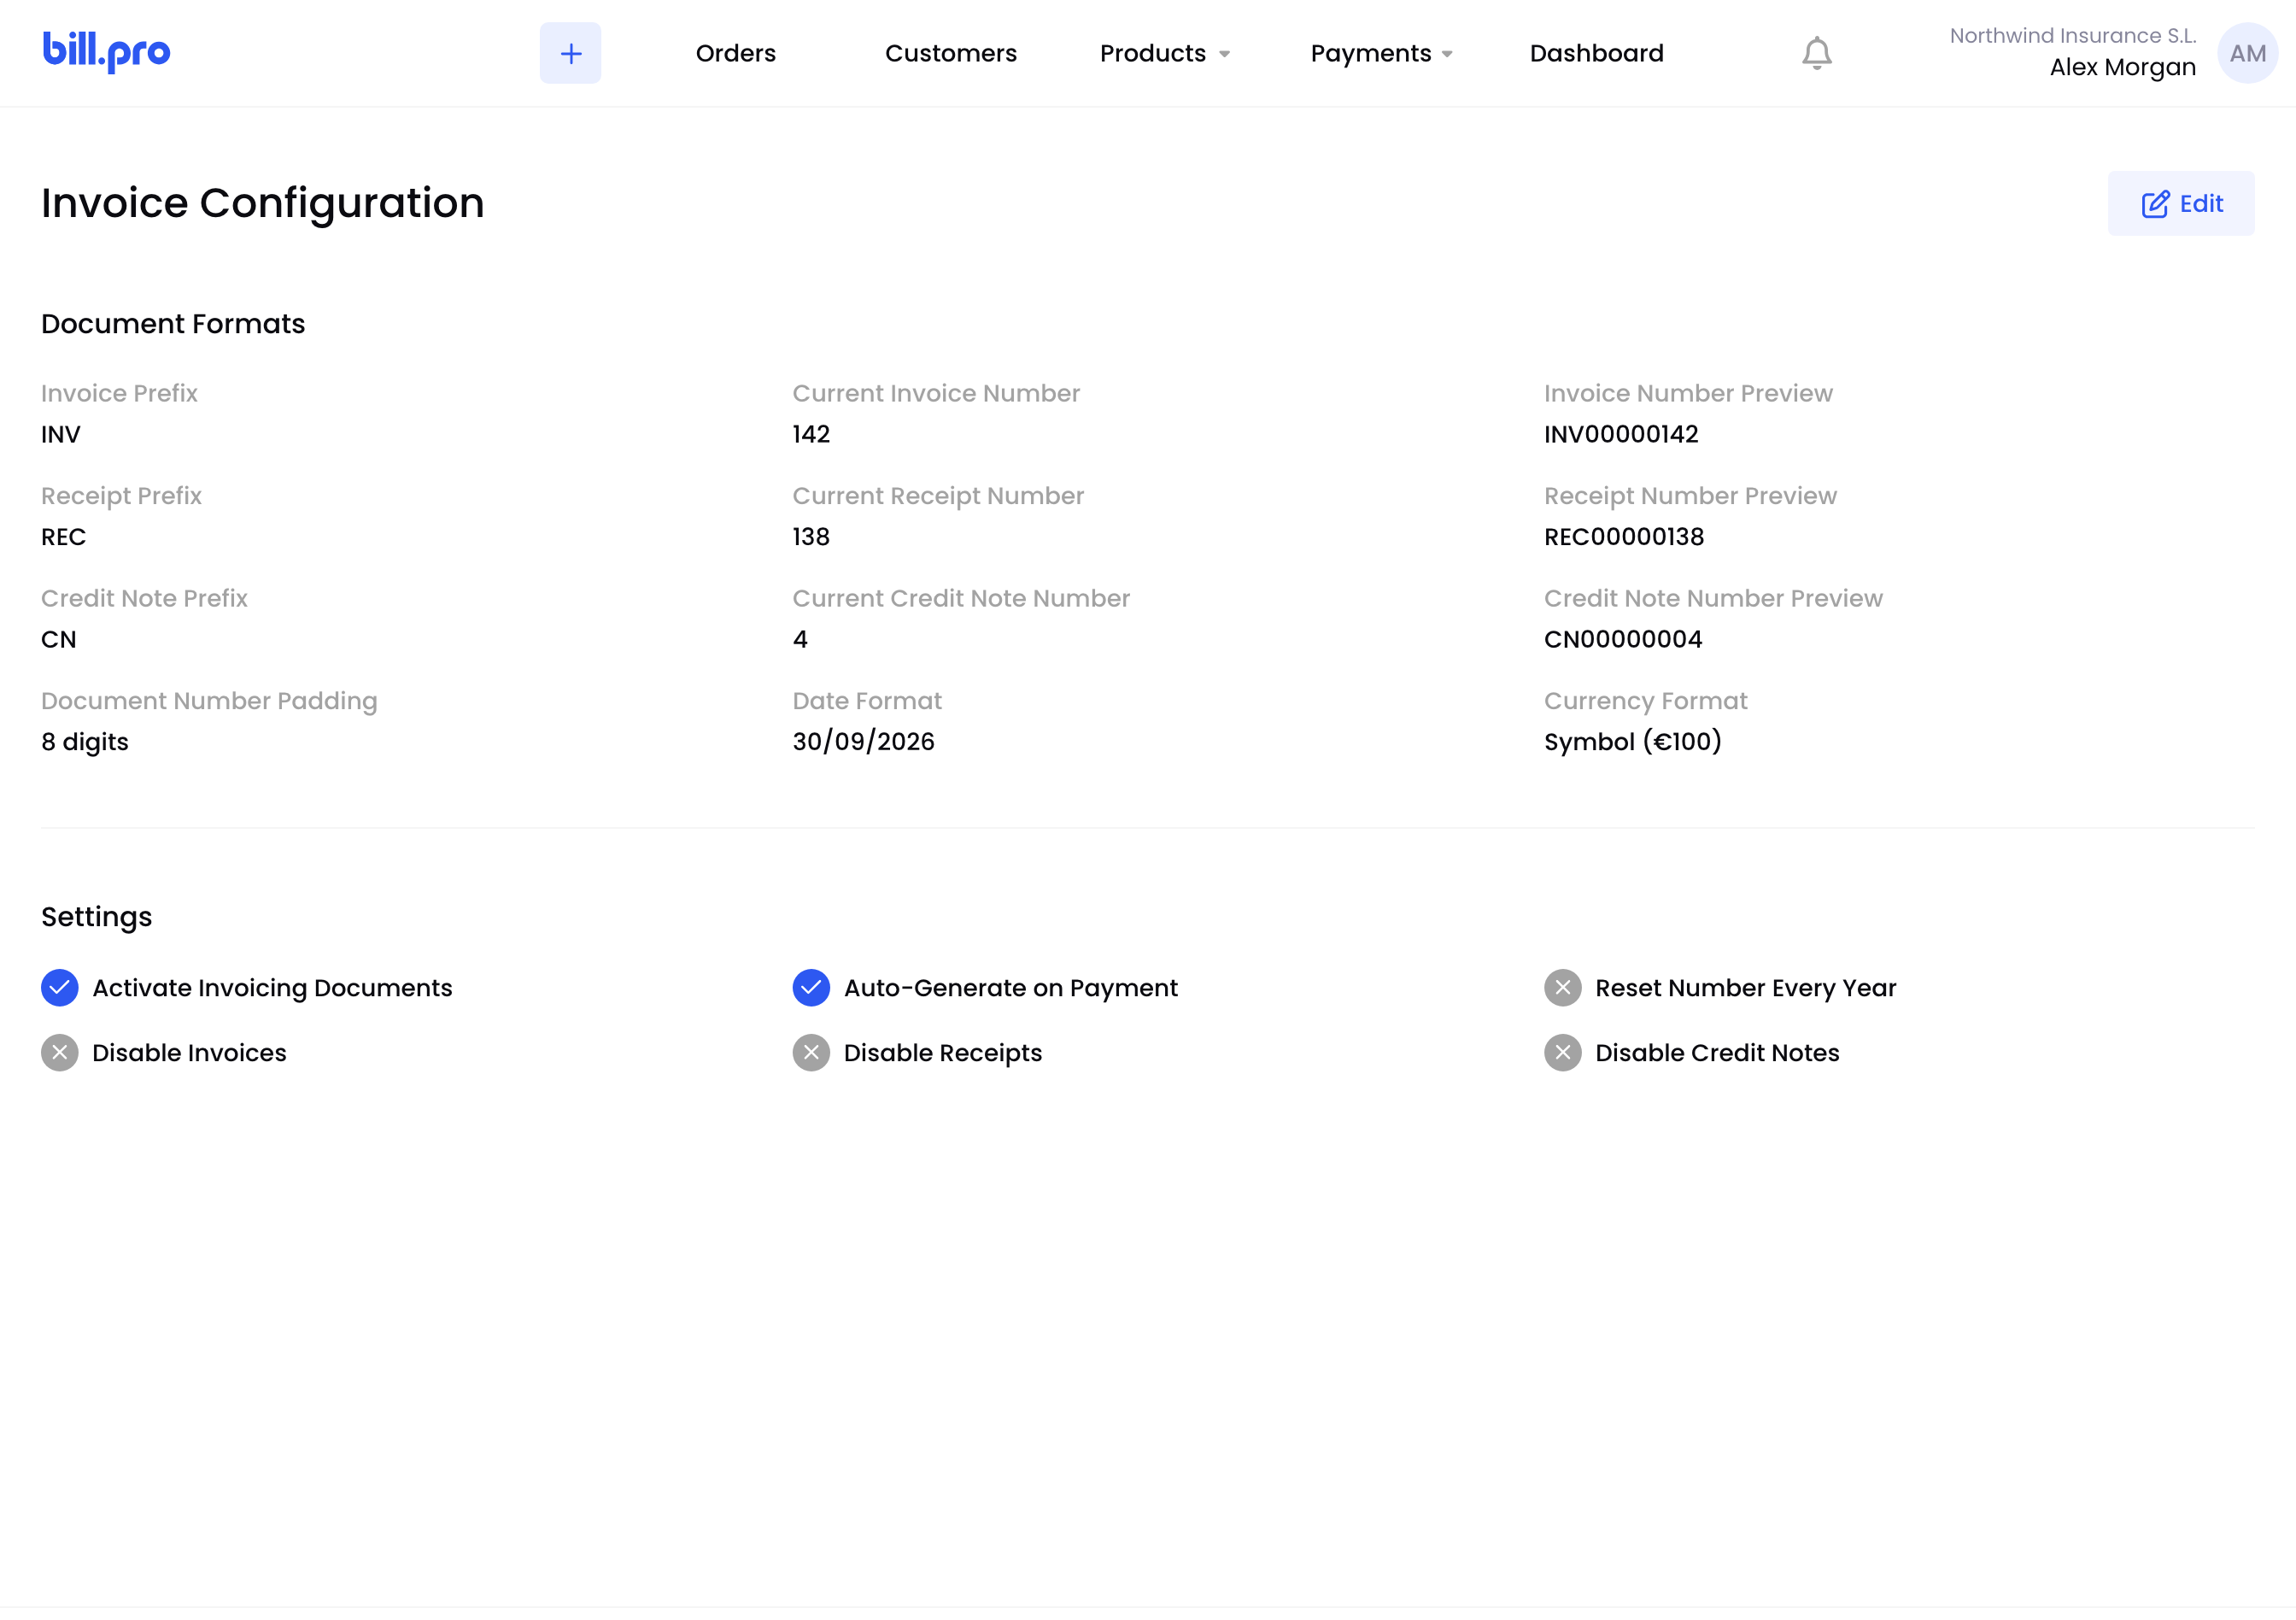
Task: Click the Invoice Number Preview field label
Action: [1688, 393]
